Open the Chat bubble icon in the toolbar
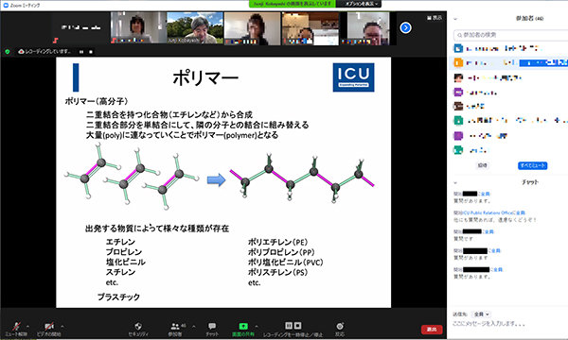 click(212, 329)
